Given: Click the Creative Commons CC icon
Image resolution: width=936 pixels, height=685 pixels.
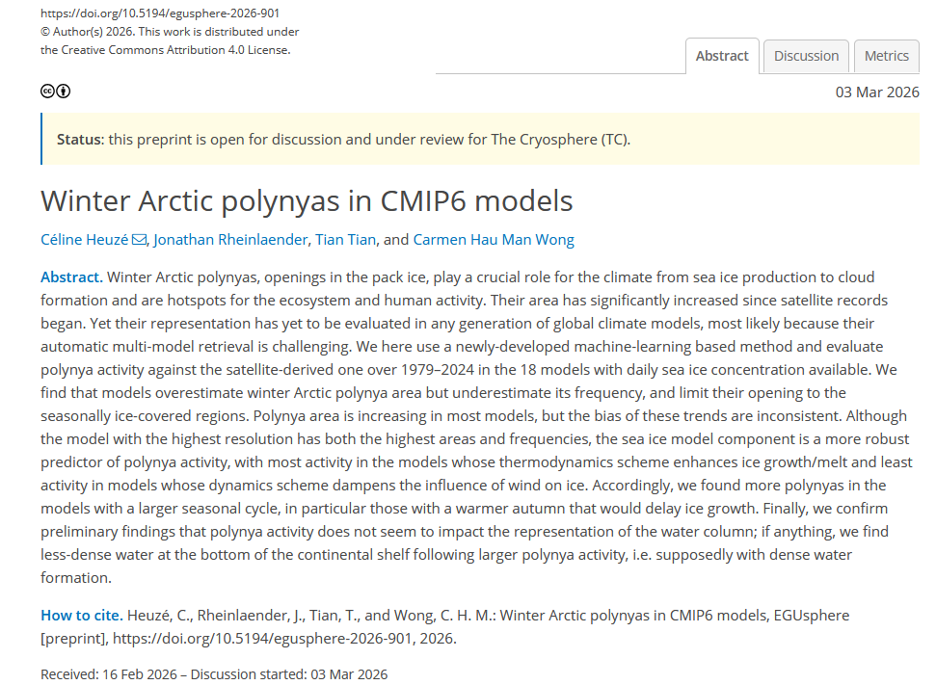Looking at the screenshot, I should [x=46, y=92].
